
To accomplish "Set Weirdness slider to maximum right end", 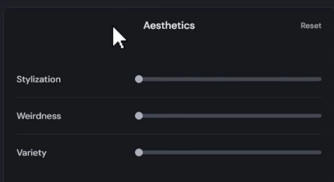I will (x=320, y=116).
